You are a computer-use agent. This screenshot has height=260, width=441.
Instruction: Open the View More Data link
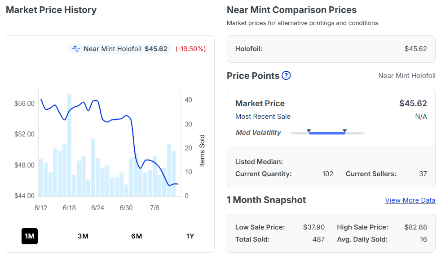[410, 200]
